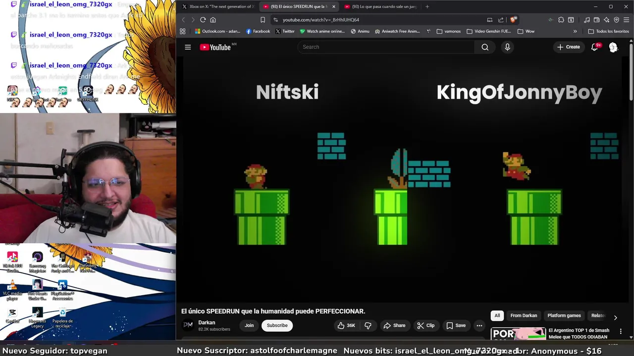The image size is (634, 356).
Task: Open the Outlook.com bookmark
Action: [217, 31]
